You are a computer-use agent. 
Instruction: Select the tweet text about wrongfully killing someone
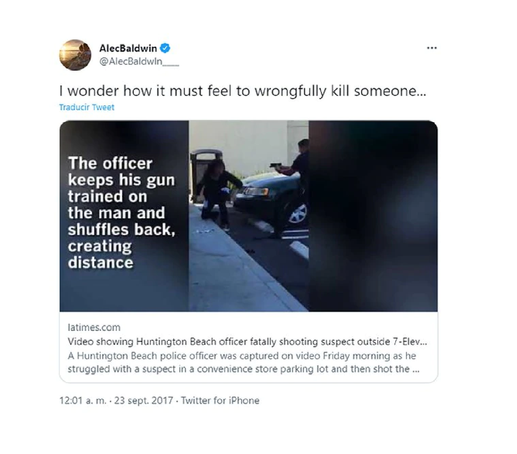point(243,91)
